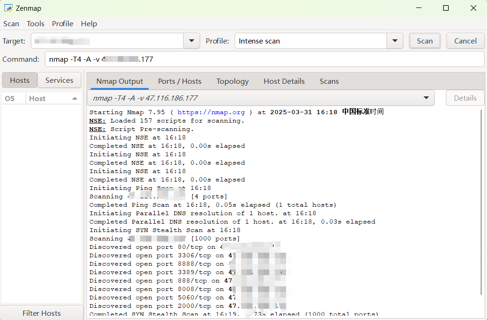
Task: Open the Profile dropdown showing Intense scan
Action: [395, 41]
